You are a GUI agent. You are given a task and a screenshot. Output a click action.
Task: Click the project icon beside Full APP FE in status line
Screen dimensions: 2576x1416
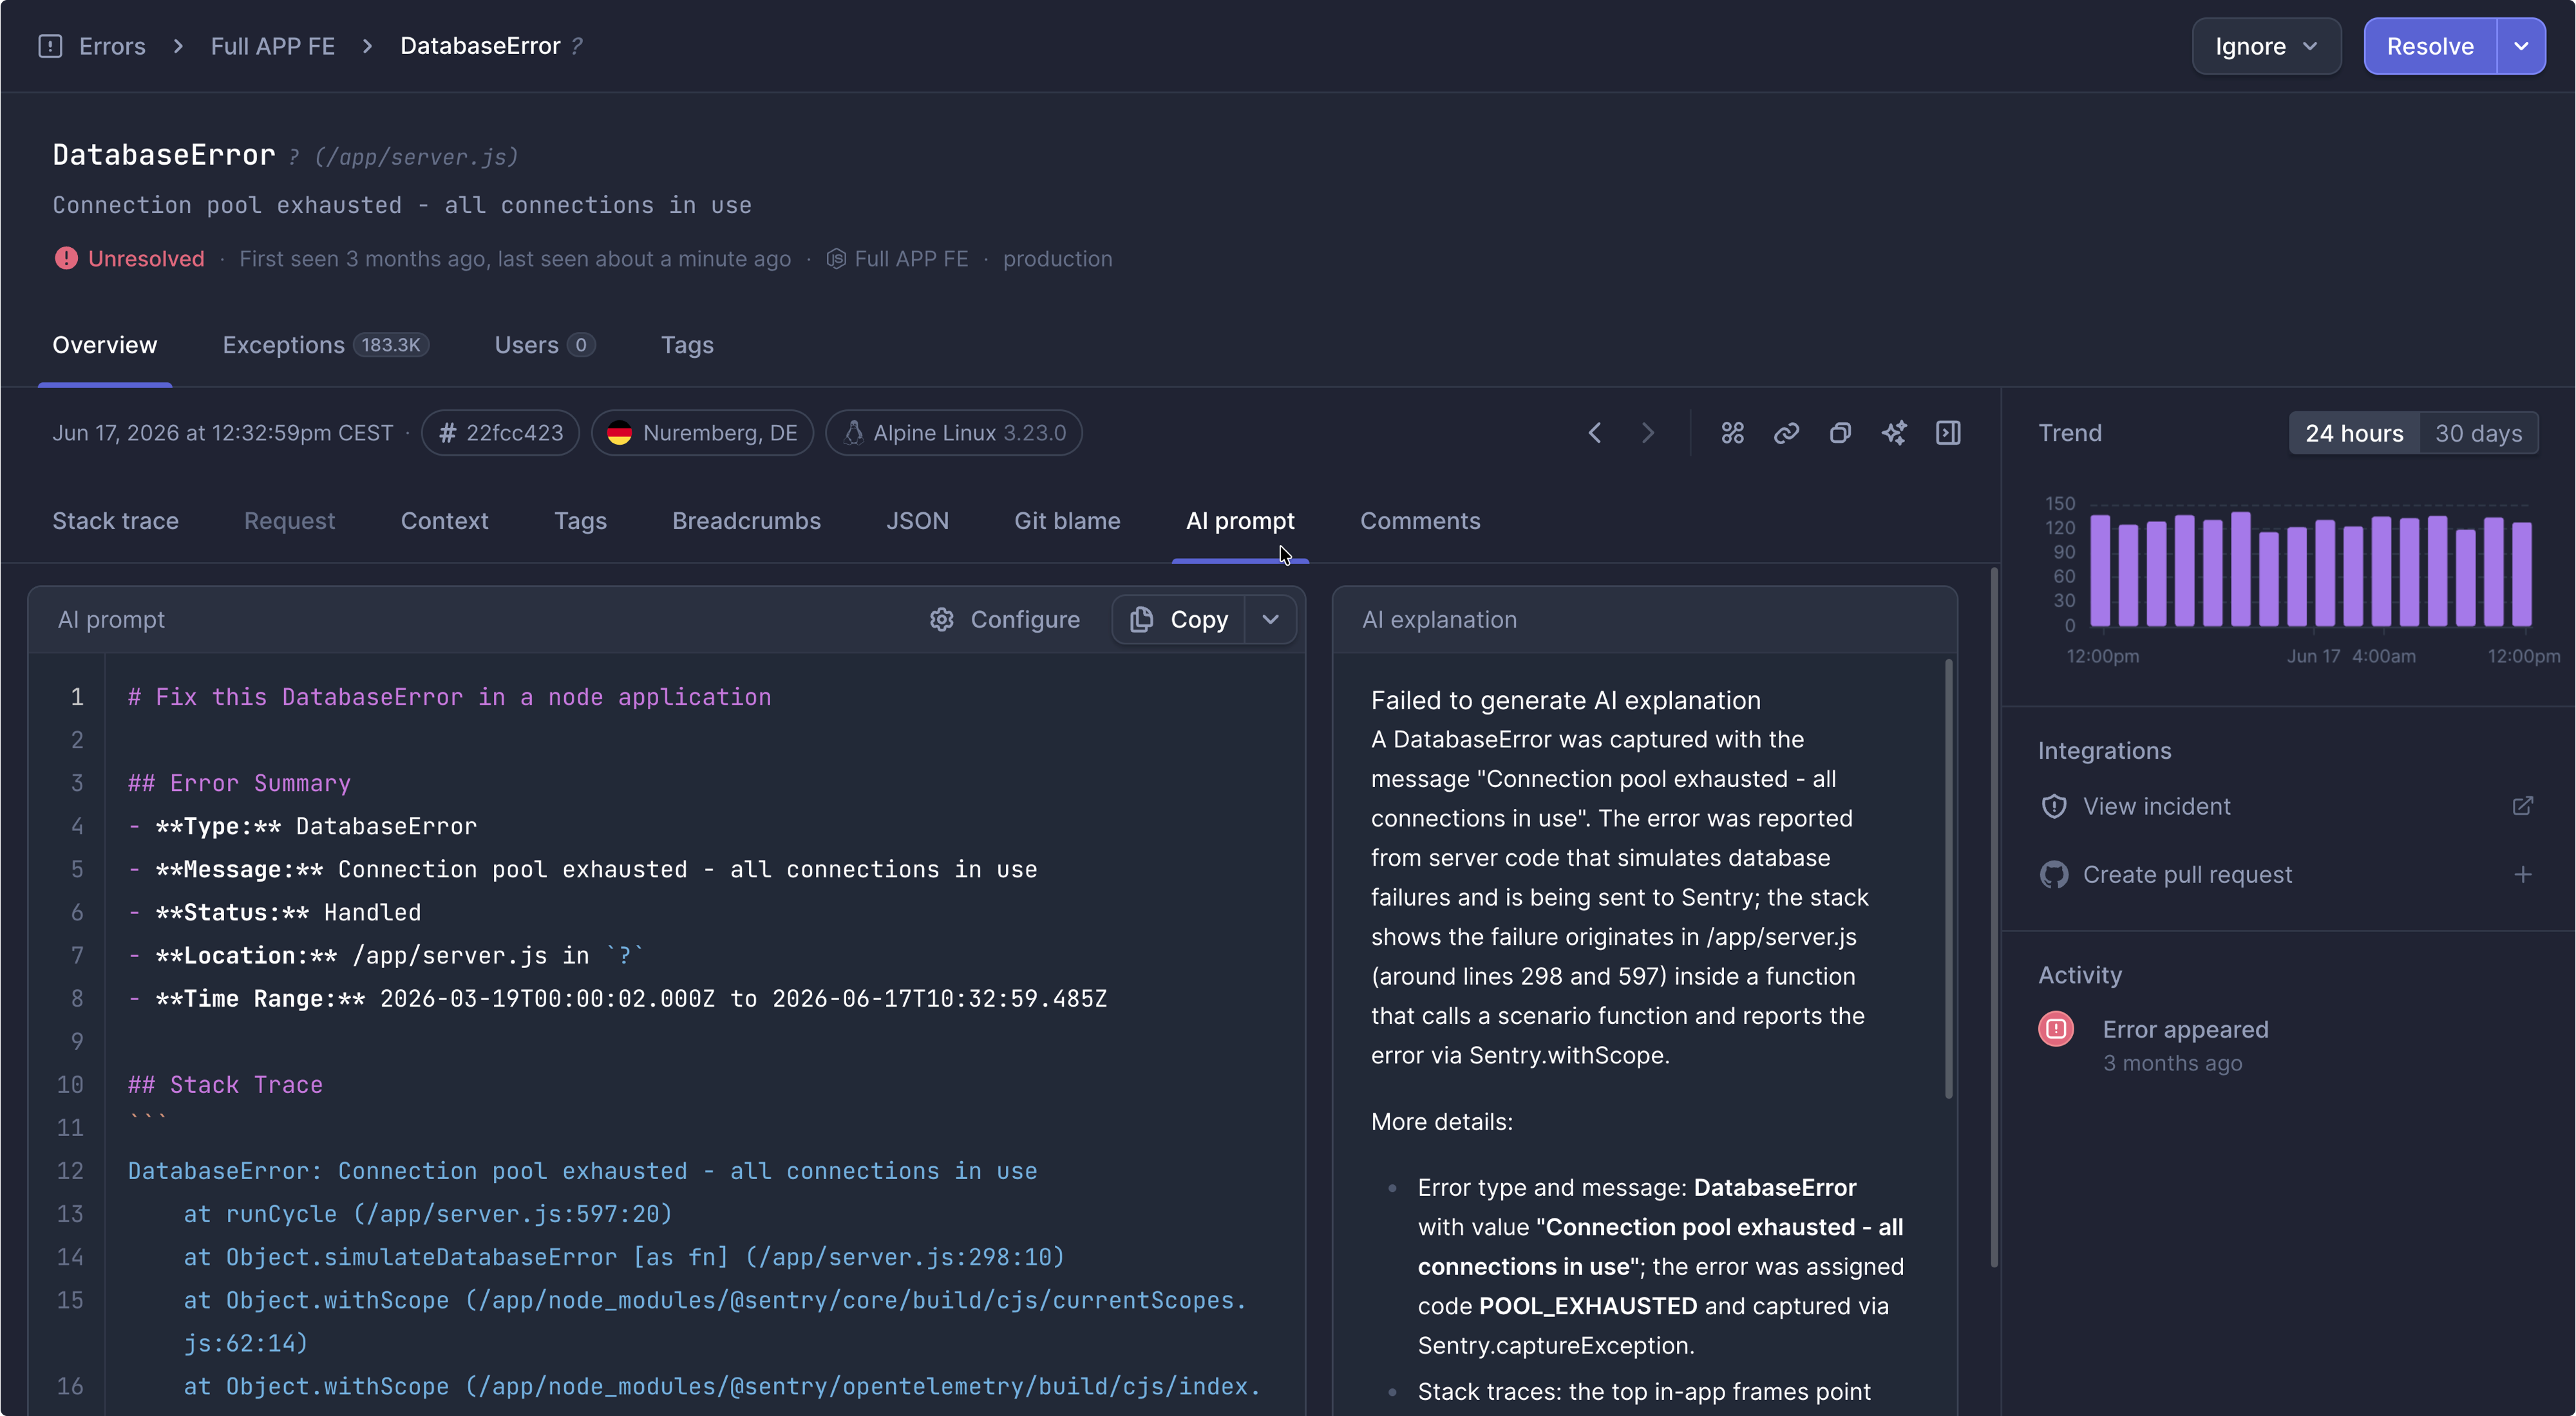(x=836, y=259)
